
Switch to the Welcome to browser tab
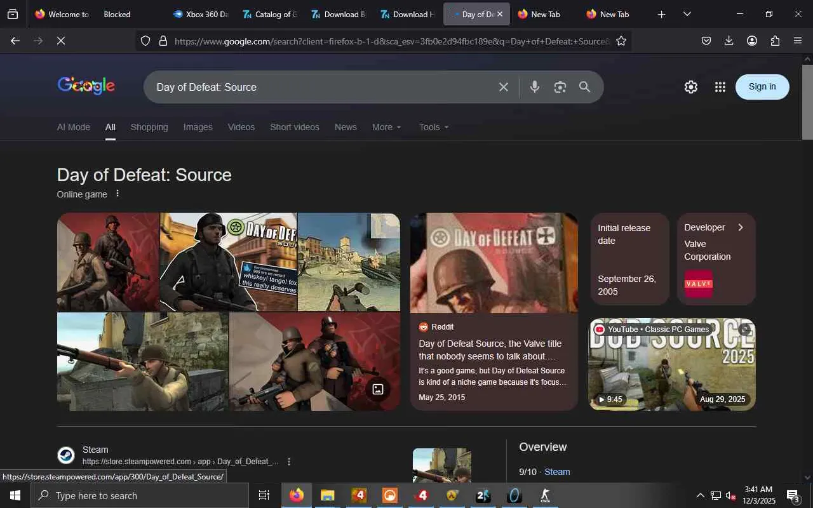(63, 14)
